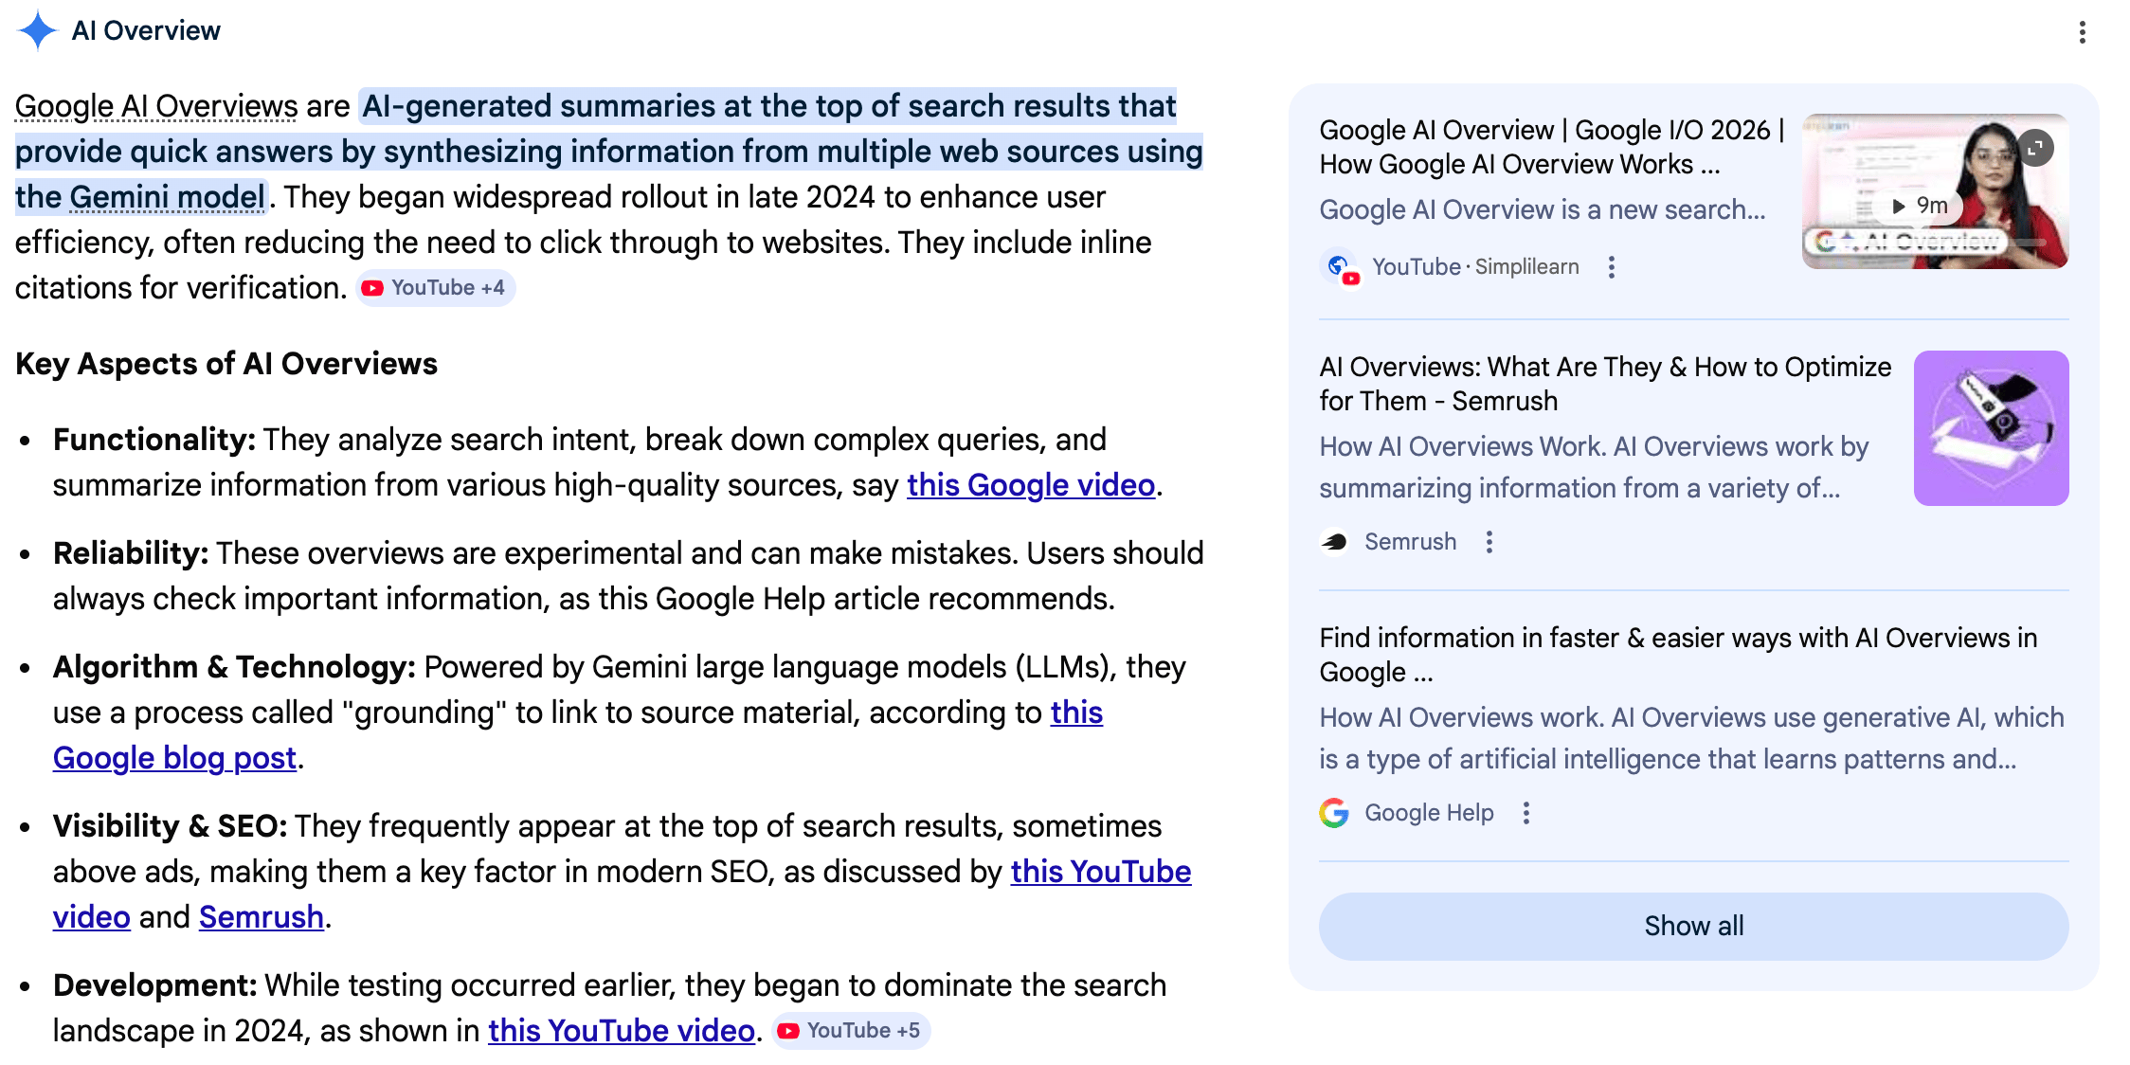The height and width of the screenshot is (1065, 2130).
Task: Expand the YouTube +4 citation chip
Action: coord(436,288)
